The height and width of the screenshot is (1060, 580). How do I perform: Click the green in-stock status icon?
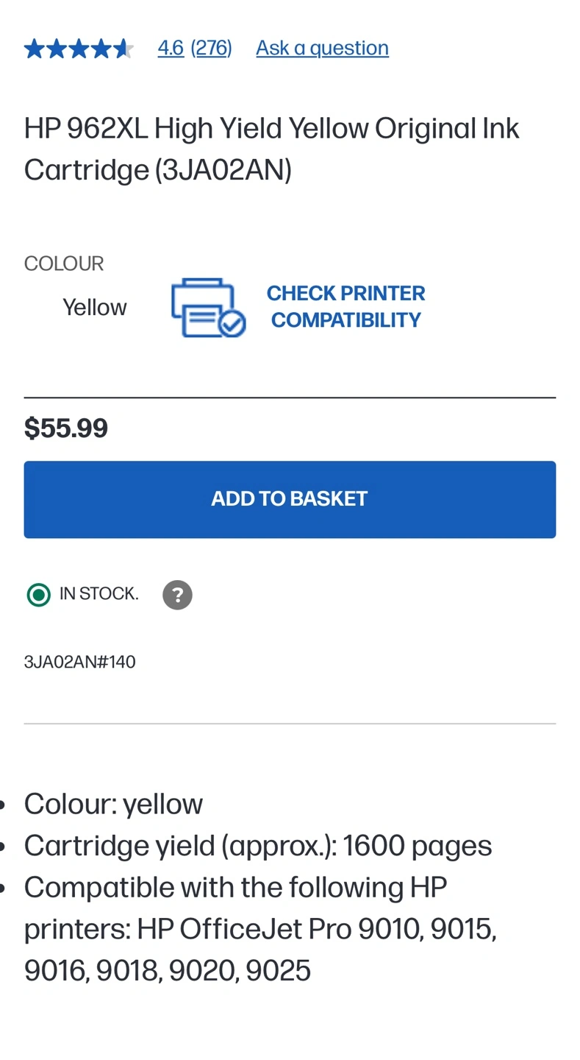pyautogui.click(x=38, y=595)
